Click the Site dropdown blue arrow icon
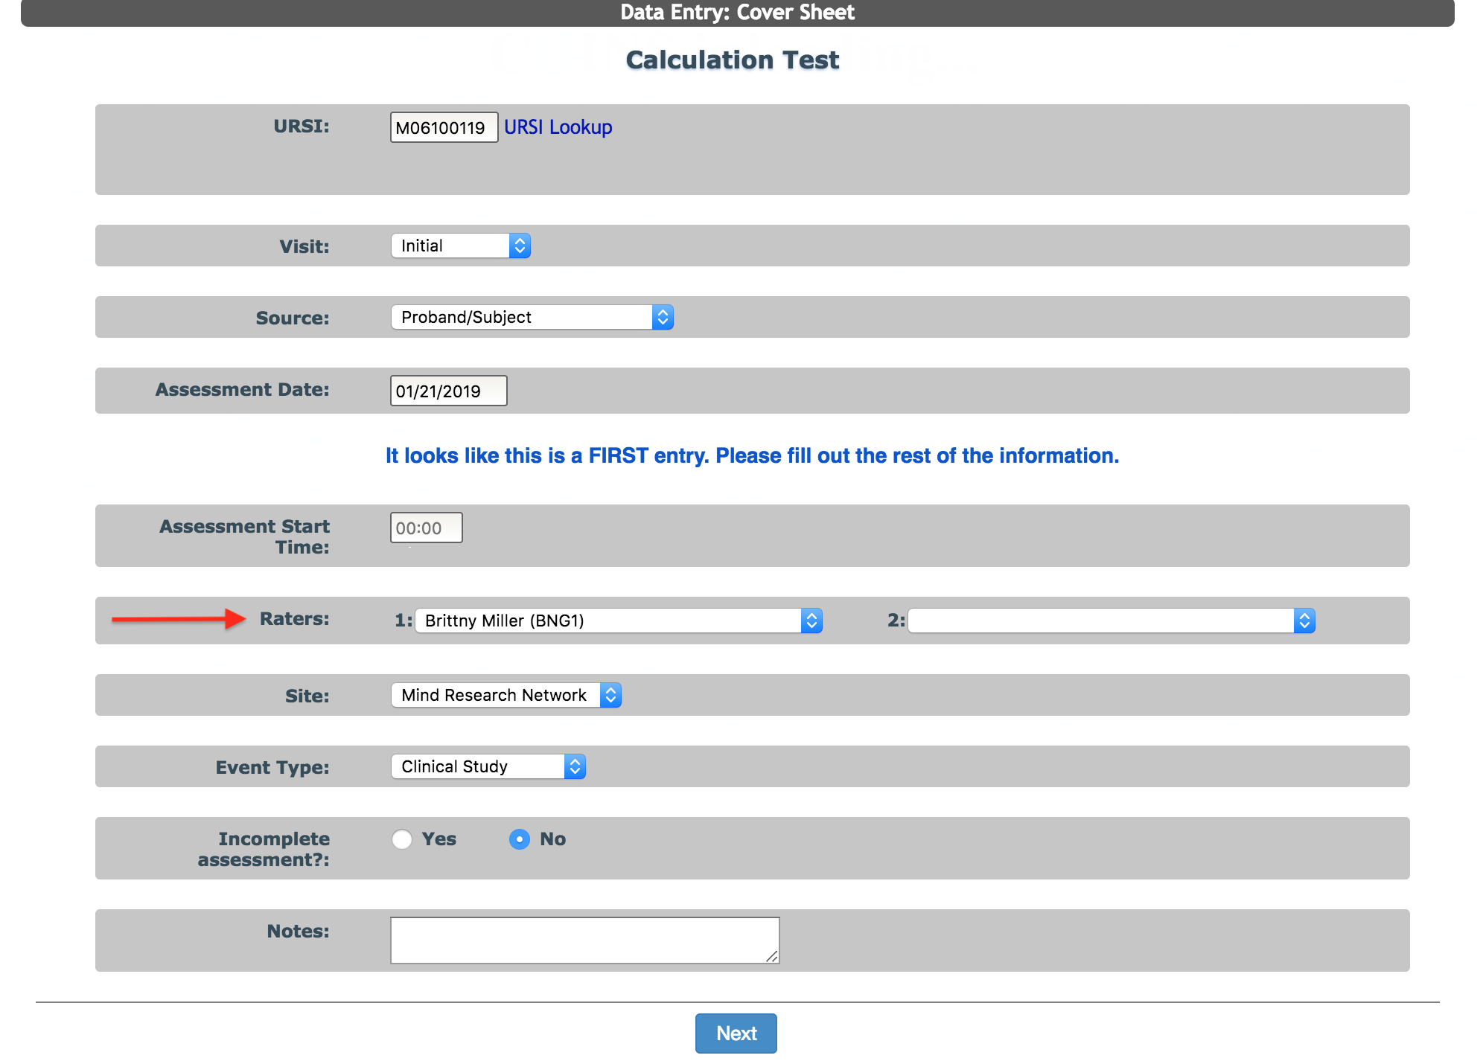 [610, 695]
